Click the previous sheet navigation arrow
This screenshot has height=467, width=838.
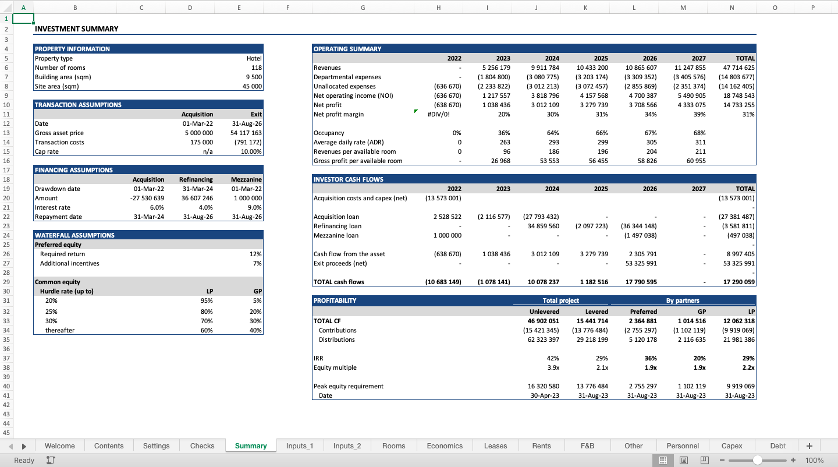coord(10,445)
